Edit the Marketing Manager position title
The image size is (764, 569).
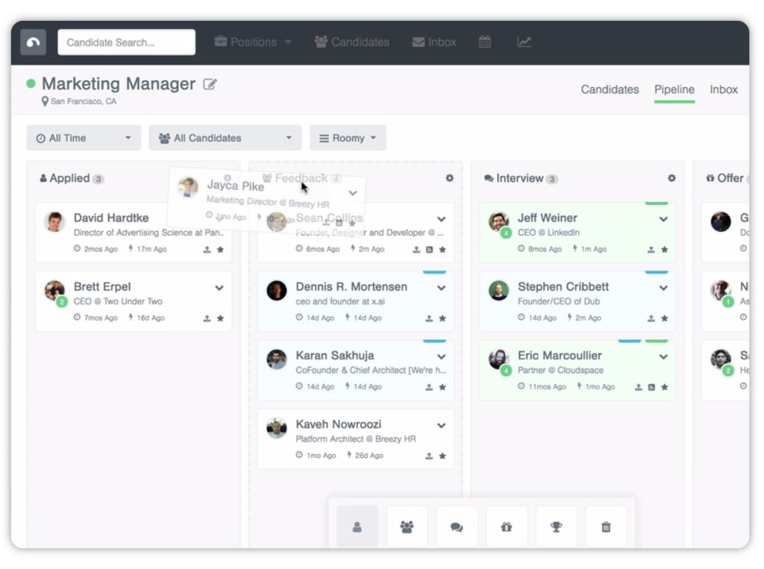click(x=210, y=84)
